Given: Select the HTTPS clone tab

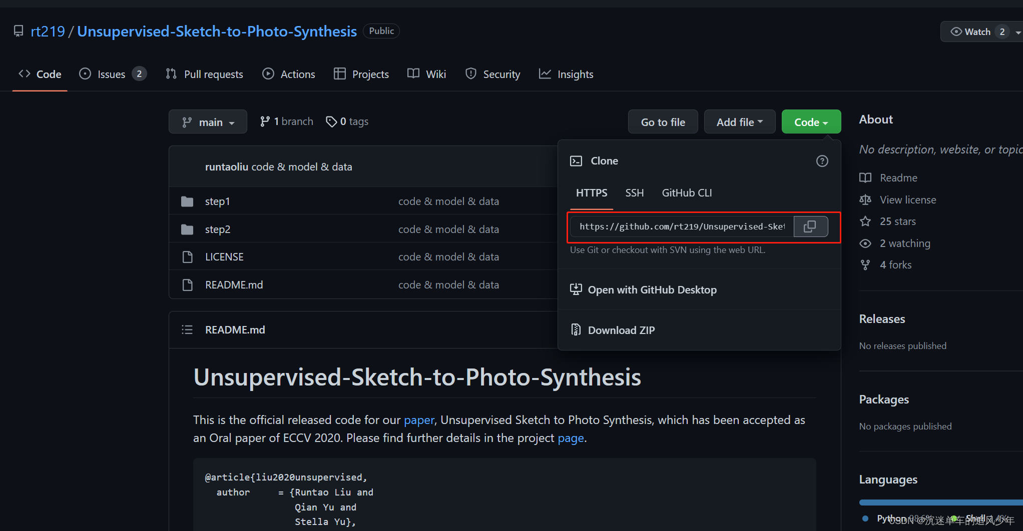Looking at the screenshot, I should 592,193.
